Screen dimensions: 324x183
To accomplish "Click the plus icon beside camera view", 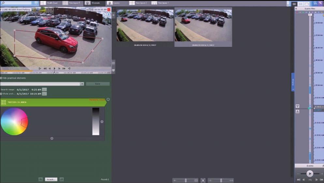I will pos(113,15).
